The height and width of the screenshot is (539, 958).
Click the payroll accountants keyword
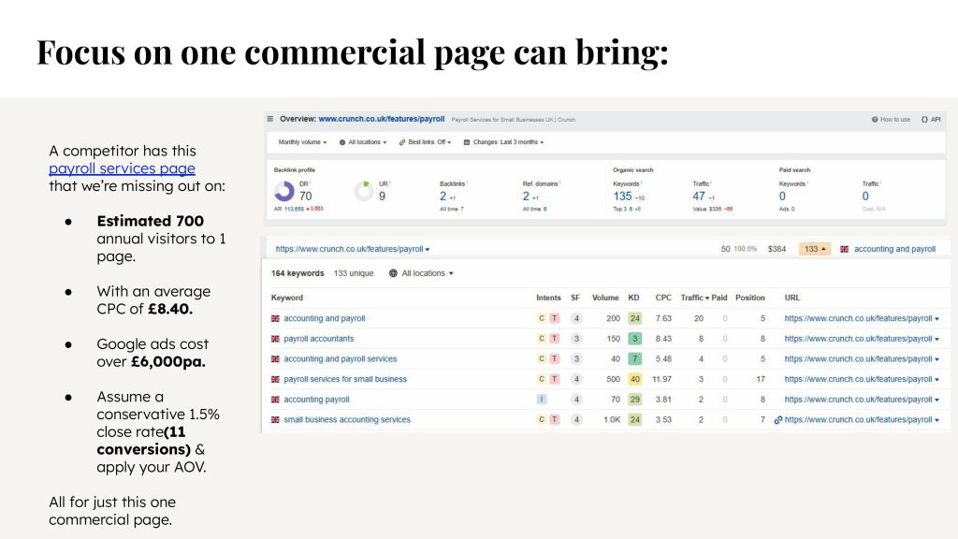pyautogui.click(x=318, y=339)
